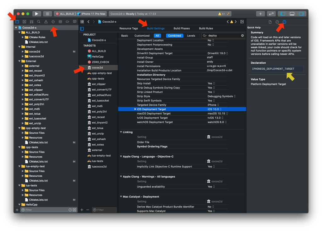Click the navigator Filter field at bottom
This screenshot has height=231, width=322.
pos(44,210)
